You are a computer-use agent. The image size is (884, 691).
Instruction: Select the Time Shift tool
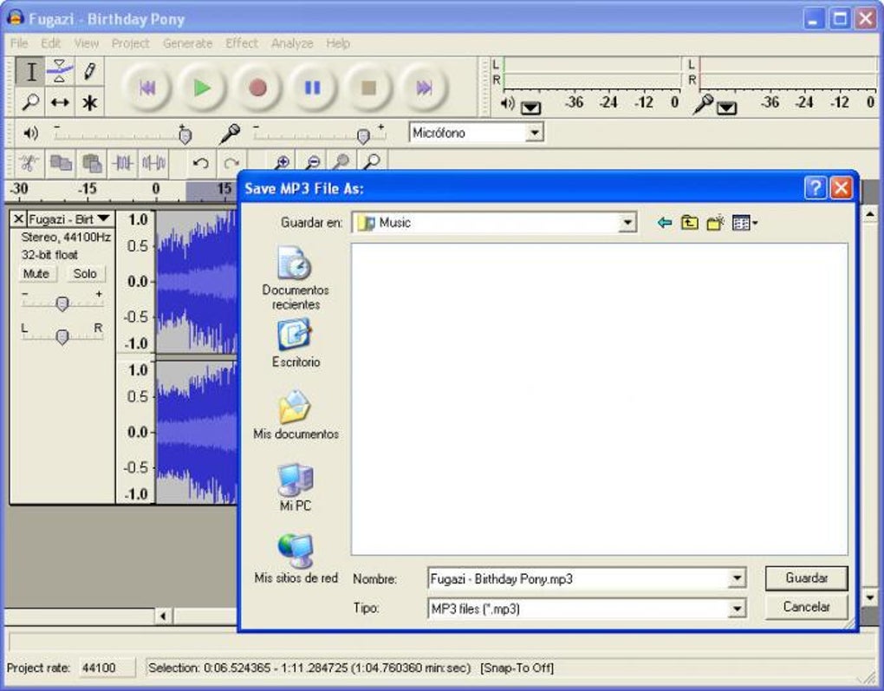[x=60, y=102]
